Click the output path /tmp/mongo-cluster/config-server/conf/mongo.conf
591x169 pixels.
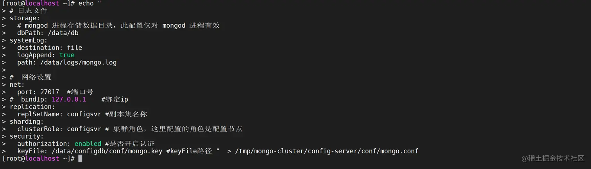[x=327, y=151]
